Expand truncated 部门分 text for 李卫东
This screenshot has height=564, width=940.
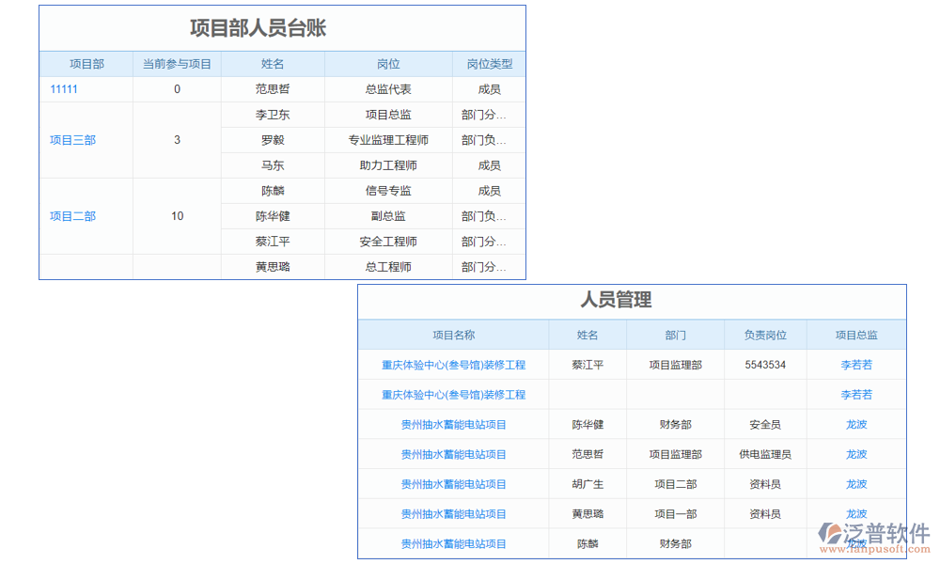point(488,114)
